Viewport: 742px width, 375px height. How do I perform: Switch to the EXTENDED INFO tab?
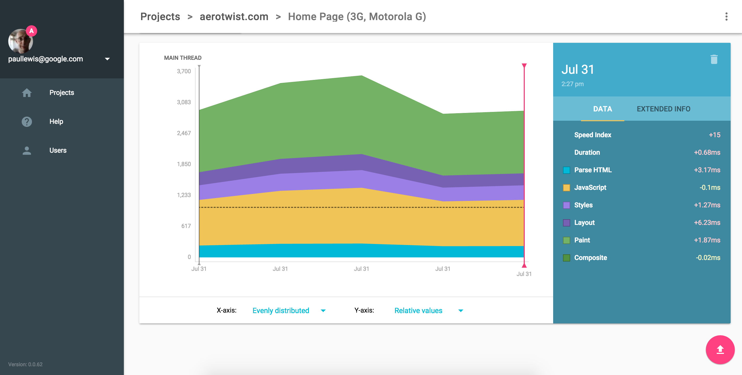click(x=663, y=109)
